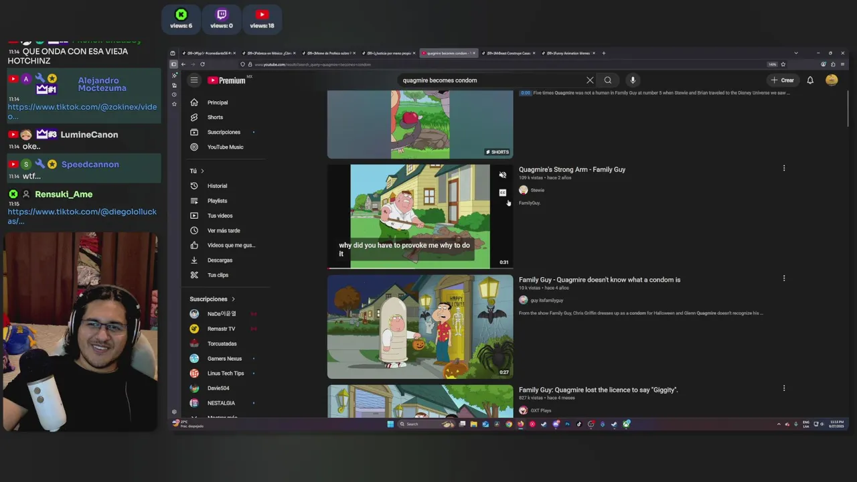Open a new browser tab with plus
This screenshot has width=857, height=482.
click(x=603, y=53)
